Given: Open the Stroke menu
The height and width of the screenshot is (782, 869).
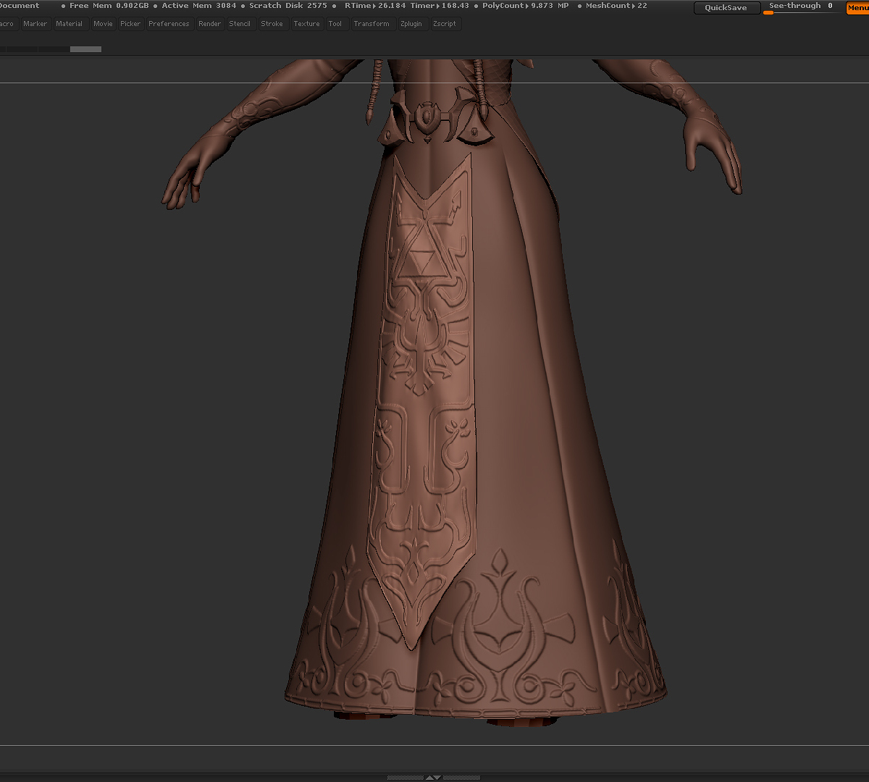Looking at the screenshot, I should point(272,24).
